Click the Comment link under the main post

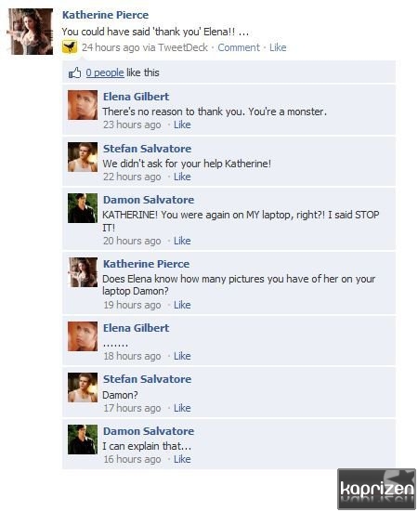point(239,47)
